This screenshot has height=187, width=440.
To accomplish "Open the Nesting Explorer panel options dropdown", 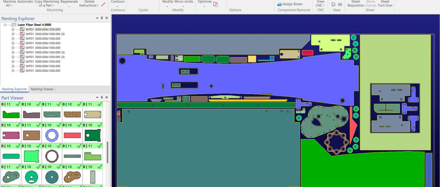I will [x=96, y=18].
